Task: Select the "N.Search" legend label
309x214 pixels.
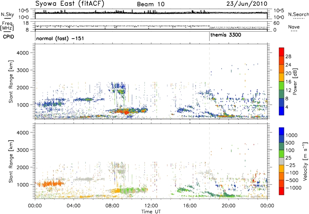Action: (298, 14)
